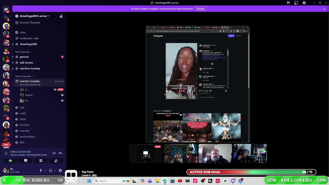Deafen with the headphones icon
Image resolution: width=329 pixels, height=185 pixels.
pyautogui.click(x=51, y=170)
